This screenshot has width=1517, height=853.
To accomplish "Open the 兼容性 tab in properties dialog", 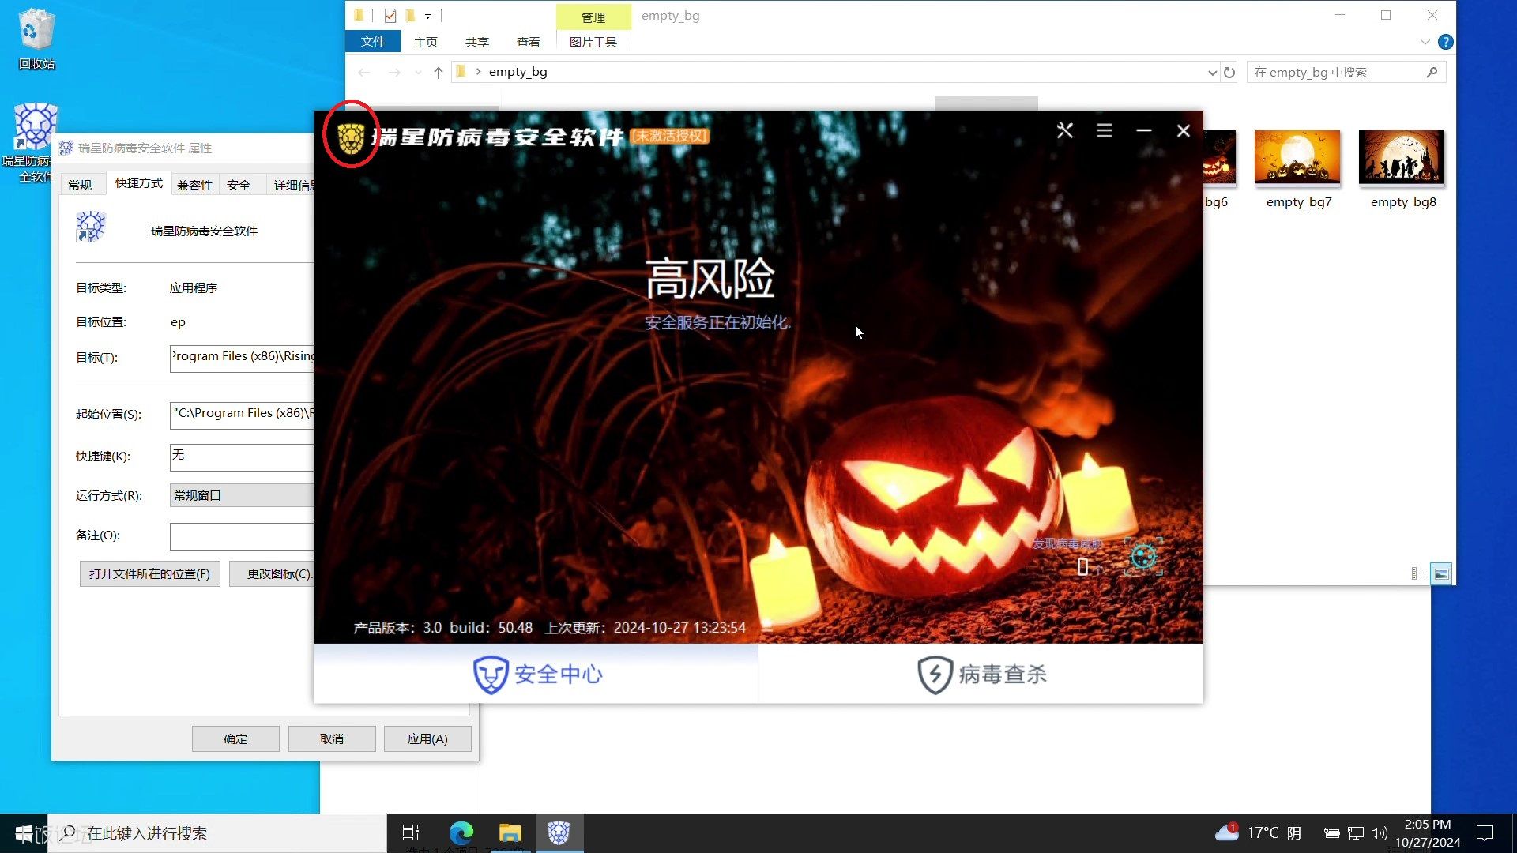I will pos(194,185).
